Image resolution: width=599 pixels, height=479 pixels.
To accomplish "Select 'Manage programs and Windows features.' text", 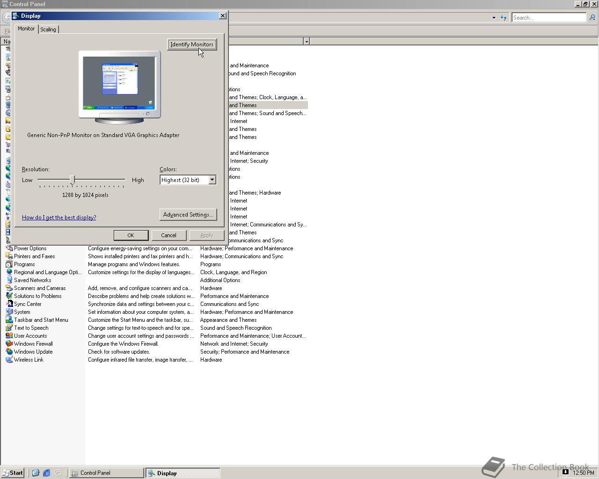I will click(x=134, y=264).
